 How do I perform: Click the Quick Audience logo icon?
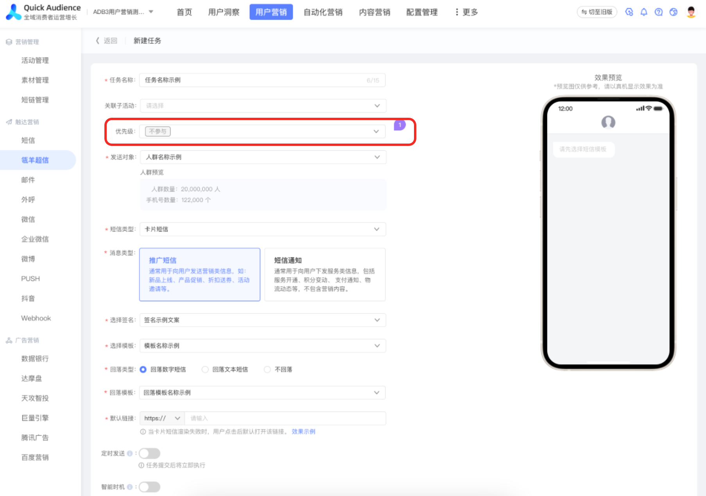click(x=14, y=12)
